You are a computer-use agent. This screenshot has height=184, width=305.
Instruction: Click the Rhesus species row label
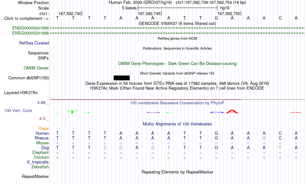[x=42, y=138]
